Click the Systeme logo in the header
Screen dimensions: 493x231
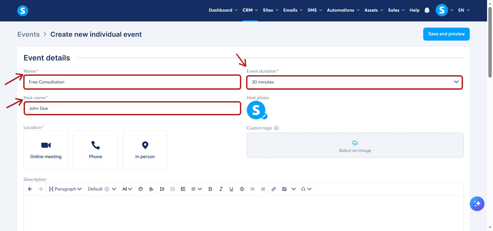coord(23,11)
